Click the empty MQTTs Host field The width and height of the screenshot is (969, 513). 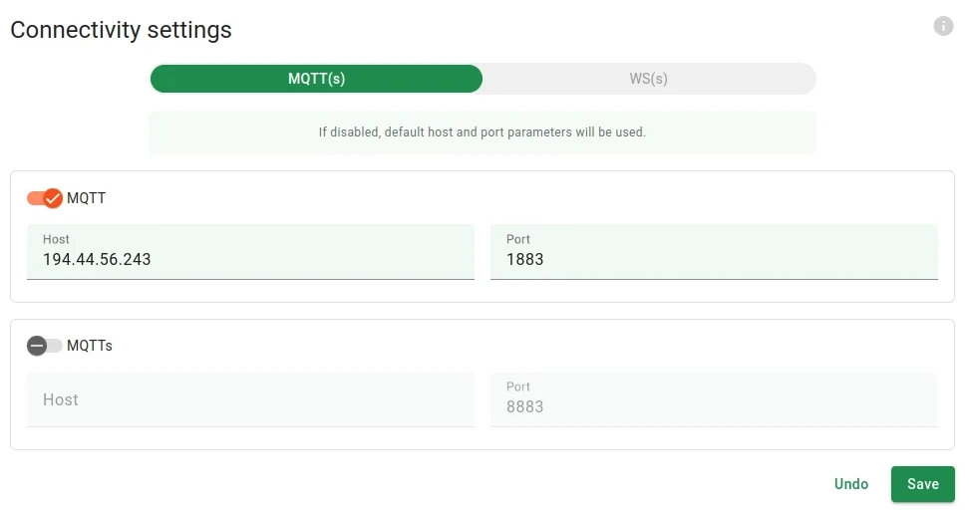click(x=250, y=399)
